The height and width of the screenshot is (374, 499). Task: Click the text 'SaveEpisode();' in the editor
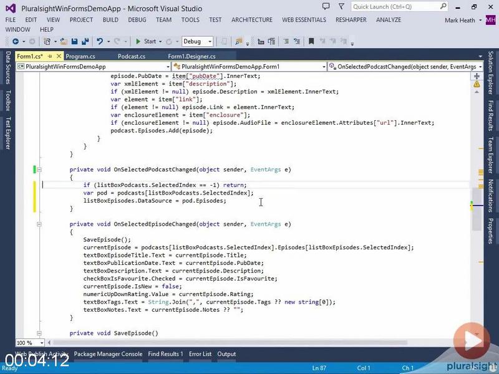(x=107, y=239)
